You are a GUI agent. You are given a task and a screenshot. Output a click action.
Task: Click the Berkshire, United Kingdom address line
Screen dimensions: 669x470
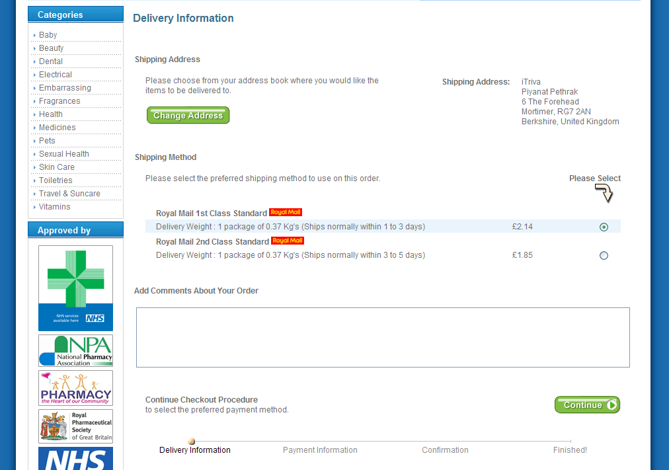(570, 122)
